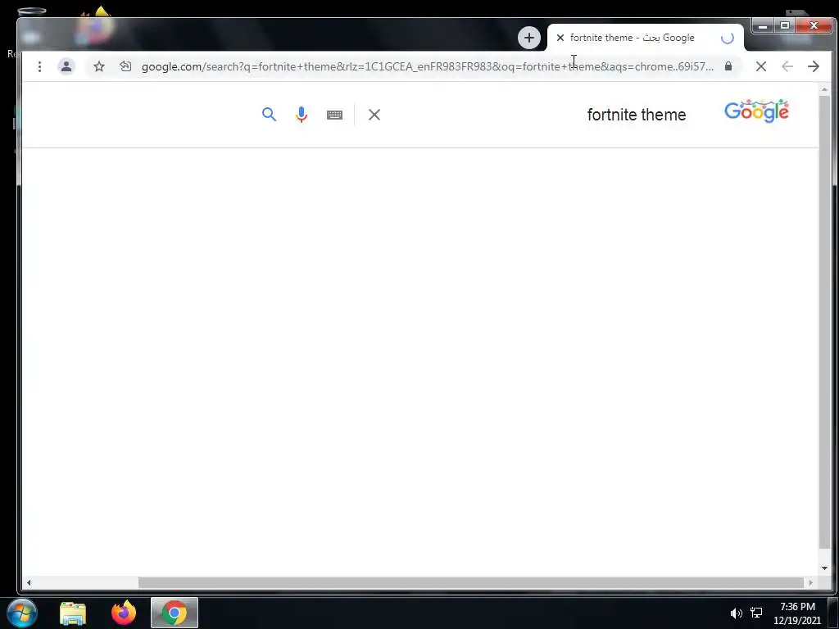
Task: Bookmark this page with the star icon
Action: pos(99,66)
